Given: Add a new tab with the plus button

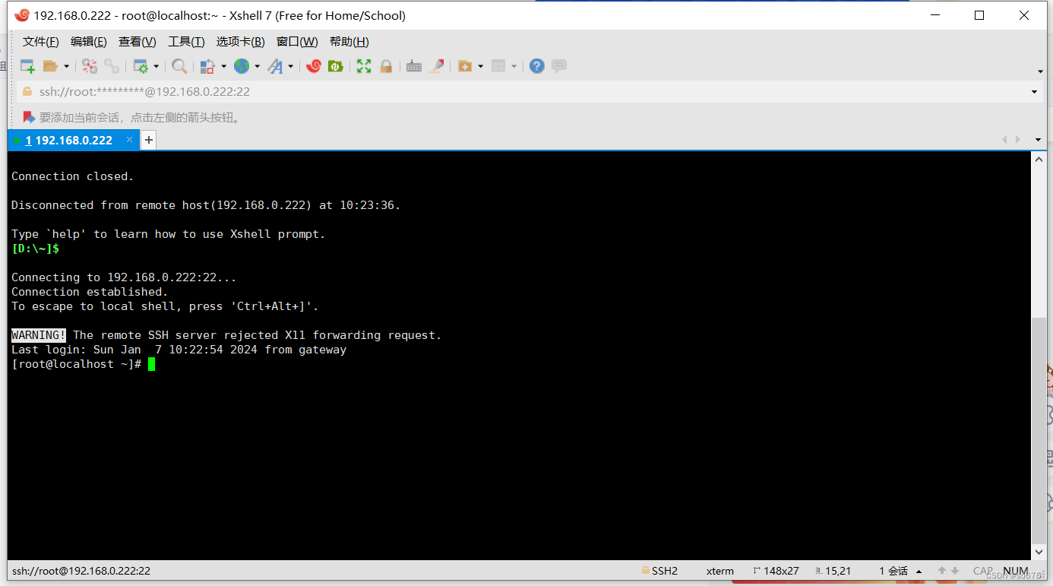Looking at the screenshot, I should click(148, 140).
